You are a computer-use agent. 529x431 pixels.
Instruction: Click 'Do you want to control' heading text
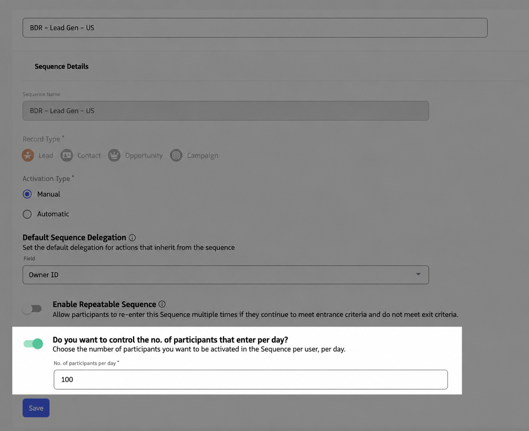coord(170,340)
